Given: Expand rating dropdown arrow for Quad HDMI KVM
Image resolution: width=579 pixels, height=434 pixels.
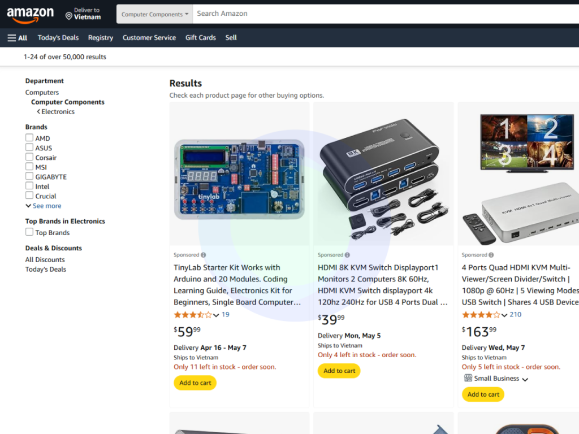Looking at the screenshot, I should (x=504, y=315).
